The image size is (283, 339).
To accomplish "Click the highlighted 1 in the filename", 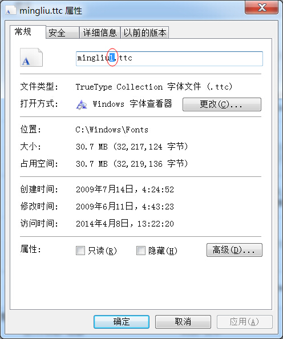I will [112, 58].
